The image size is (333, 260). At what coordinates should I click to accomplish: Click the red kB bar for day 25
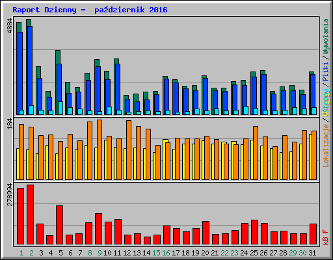pyautogui.click(x=254, y=232)
